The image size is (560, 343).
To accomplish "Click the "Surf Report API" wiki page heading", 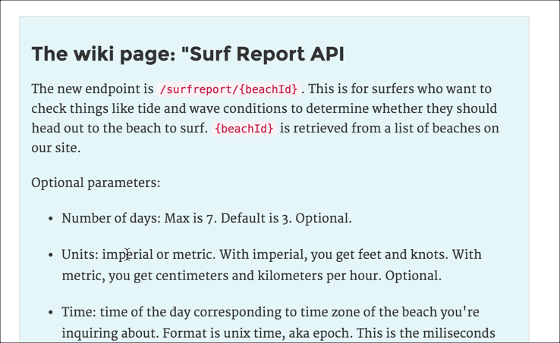I will coord(188,55).
